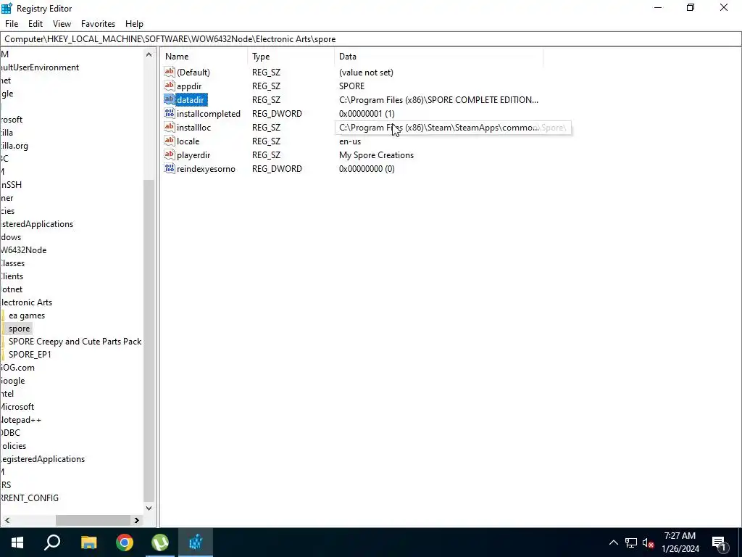Click the installloc string value icon
This screenshot has height=557, width=742.
coord(170,127)
